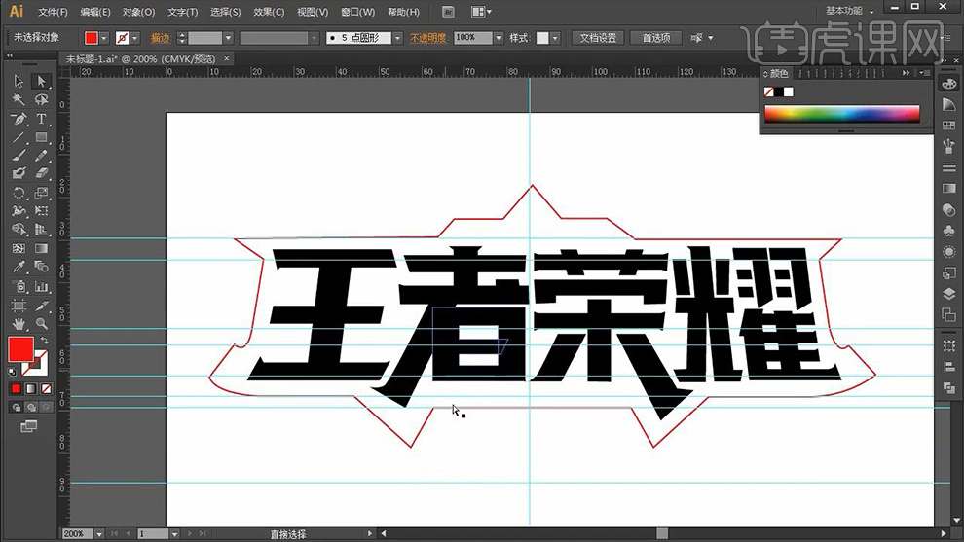Select the Gradient tool
Viewport: 964px width, 542px height.
[41, 249]
